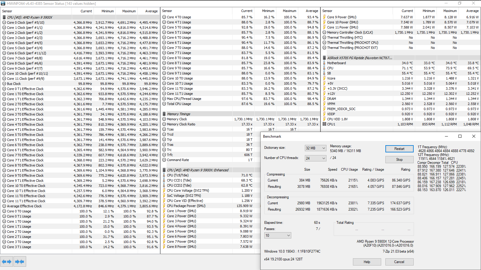Click the icon beside Core 4 T0 Usage

point(164,17)
